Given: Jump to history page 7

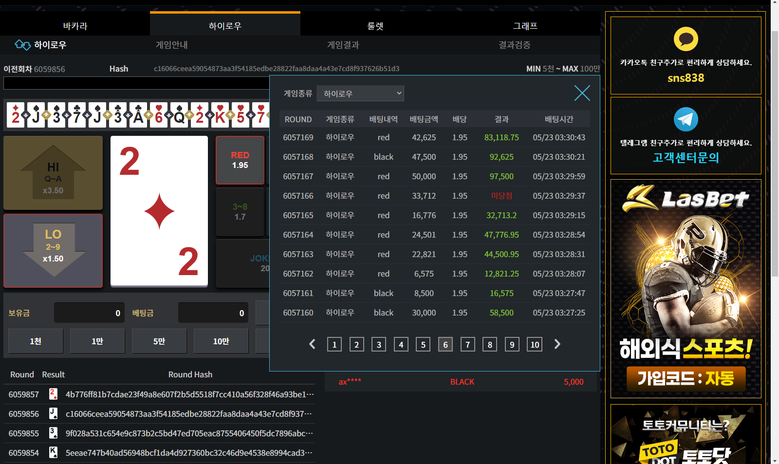Looking at the screenshot, I should pos(467,345).
